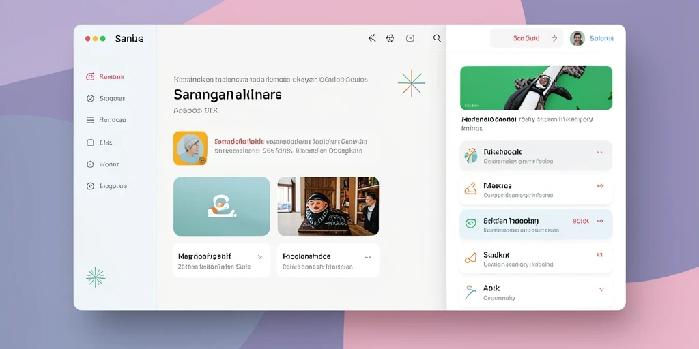Click the red icon beside Ramtun in the sidebar
The image size is (699, 349).
click(x=90, y=76)
